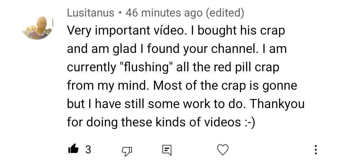Tap the heart icon on Lusitanus's comment
This screenshot has width=343, height=166.
[x=223, y=150]
